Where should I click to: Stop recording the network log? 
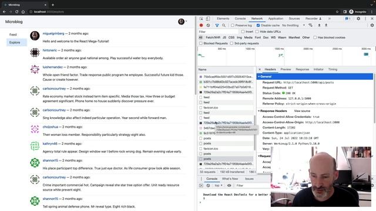(201, 25)
